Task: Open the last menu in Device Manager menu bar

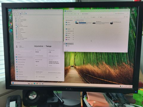Action: click(x=25, y=12)
